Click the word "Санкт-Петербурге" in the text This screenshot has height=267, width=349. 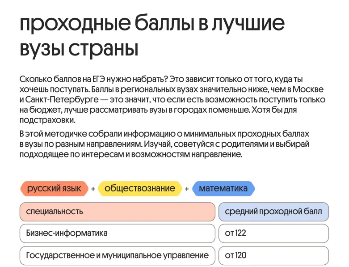59,99
